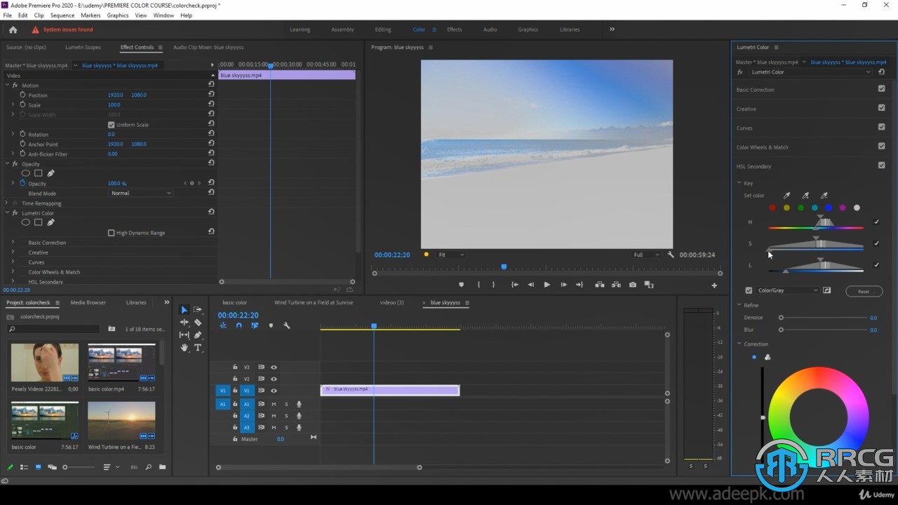Screen dimensions: 898x505
Task: Select the red color preset swatch
Action: (x=772, y=208)
